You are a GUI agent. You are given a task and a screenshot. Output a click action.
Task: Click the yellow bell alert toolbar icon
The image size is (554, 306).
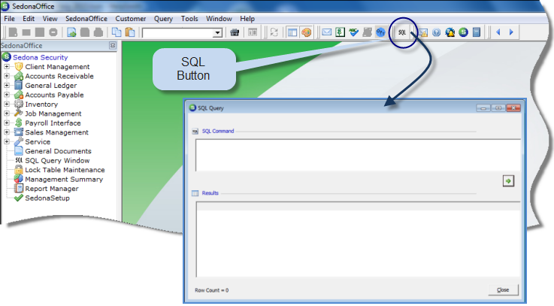tap(450, 32)
